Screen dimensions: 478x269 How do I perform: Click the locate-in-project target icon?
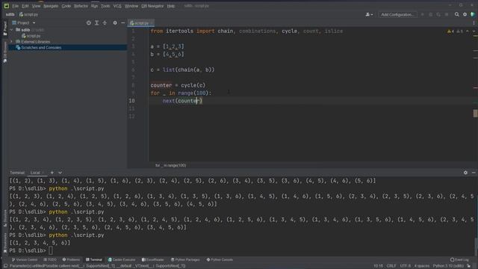coord(88,23)
